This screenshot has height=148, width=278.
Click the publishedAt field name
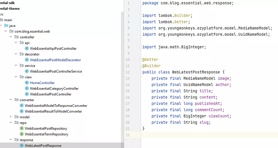pos(208,103)
